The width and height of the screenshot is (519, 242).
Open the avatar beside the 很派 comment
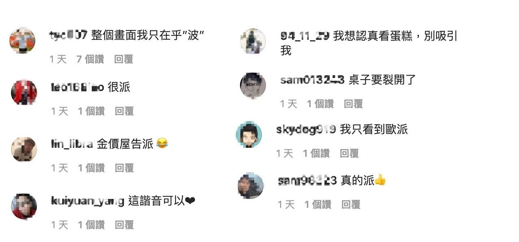(x=24, y=92)
